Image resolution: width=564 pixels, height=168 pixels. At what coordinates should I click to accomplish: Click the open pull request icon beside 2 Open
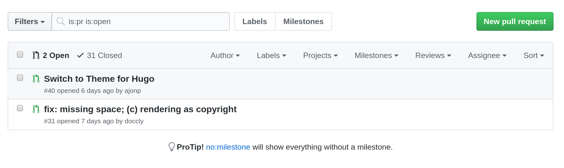36,55
